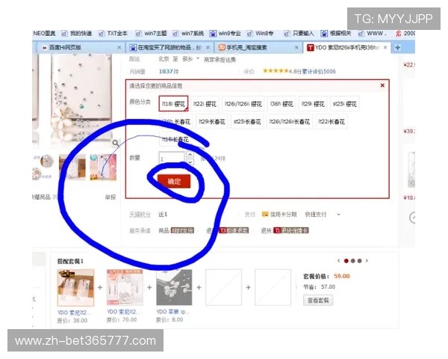View the first round product thumbnail
Viewport: 448px width, 359px height.
44,168
